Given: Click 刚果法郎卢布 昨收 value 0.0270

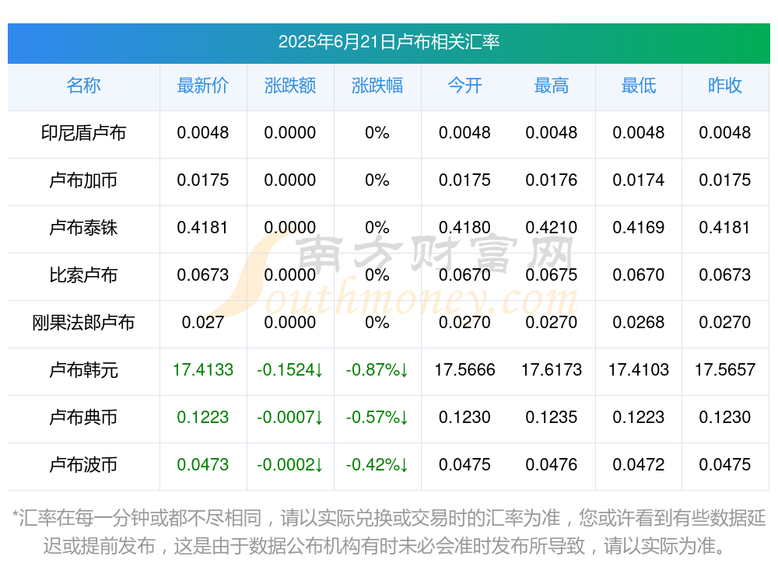Looking at the screenshot, I should [725, 323].
